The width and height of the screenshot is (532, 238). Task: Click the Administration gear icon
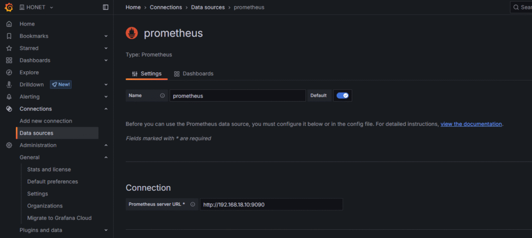click(x=9, y=145)
